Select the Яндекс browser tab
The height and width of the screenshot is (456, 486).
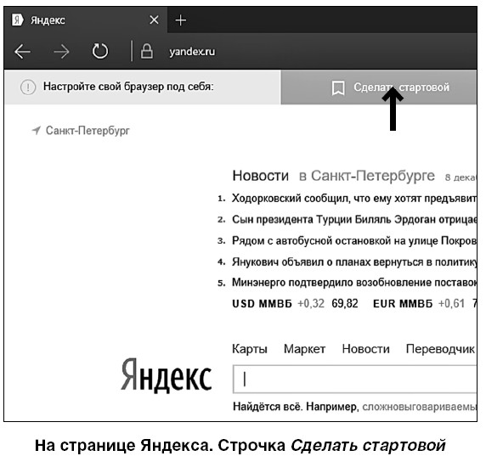[86, 20]
